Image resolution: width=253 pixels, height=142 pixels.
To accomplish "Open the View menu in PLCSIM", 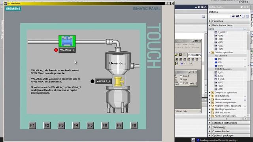I will point(185,44).
